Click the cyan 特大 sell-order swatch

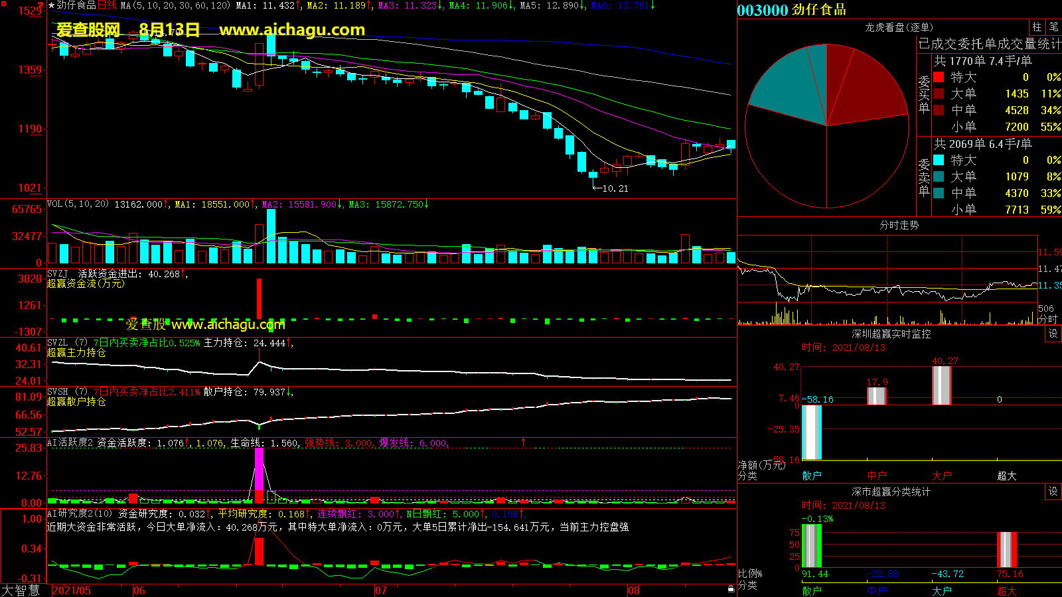point(939,160)
